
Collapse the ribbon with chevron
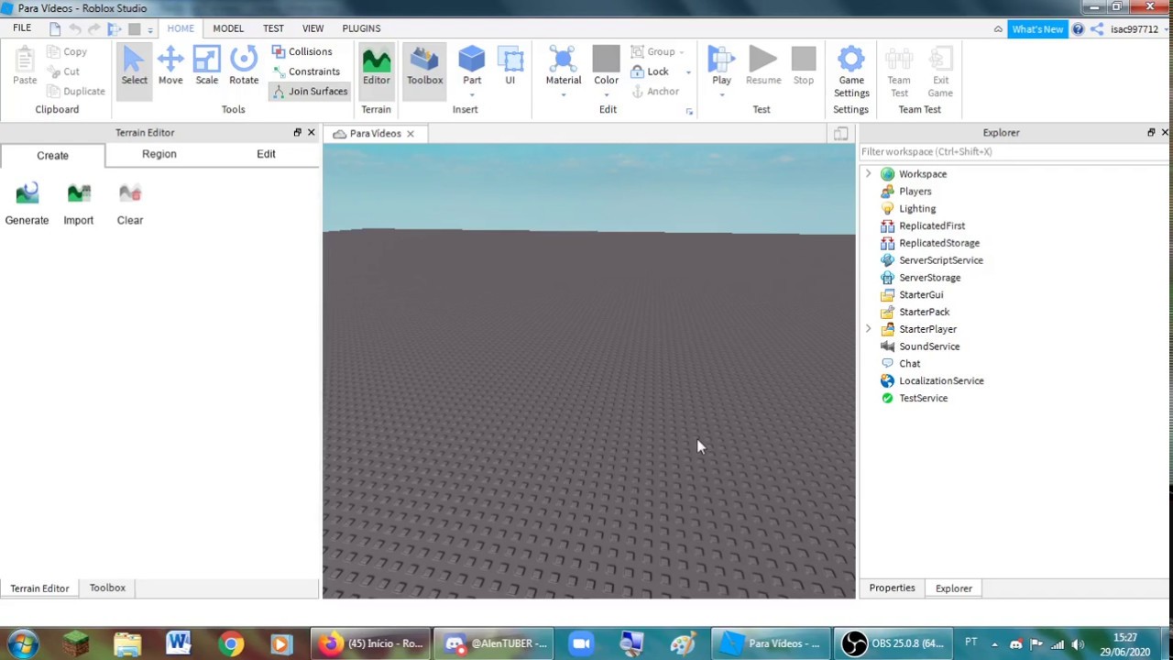tap(998, 29)
